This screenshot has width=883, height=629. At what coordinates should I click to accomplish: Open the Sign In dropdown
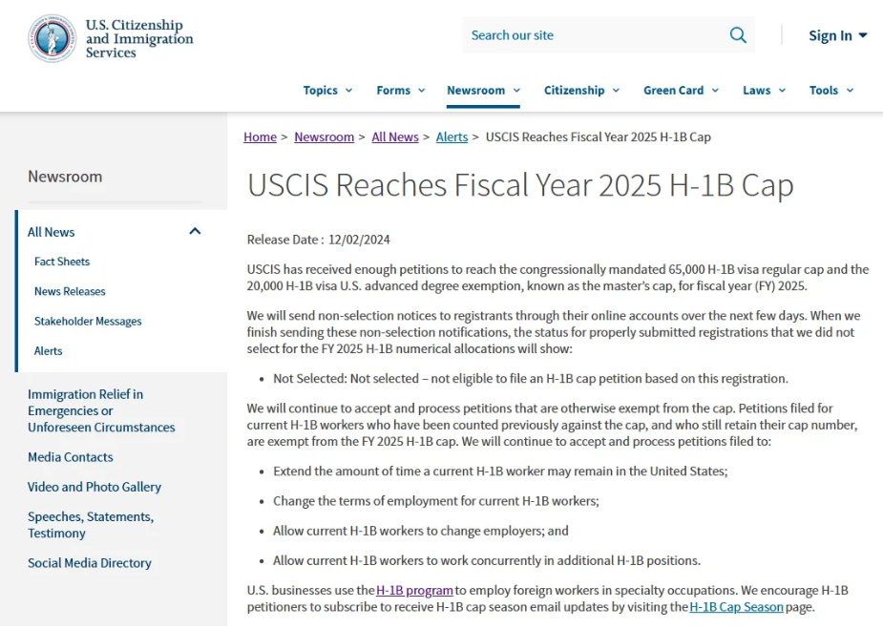[x=837, y=35]
